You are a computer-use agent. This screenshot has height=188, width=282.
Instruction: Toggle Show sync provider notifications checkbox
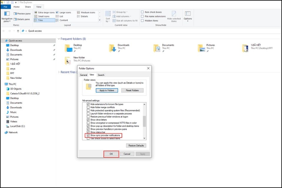[88, 135]
